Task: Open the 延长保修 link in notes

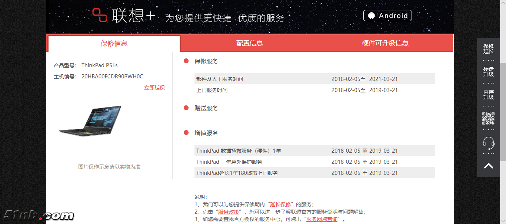Action: coord(280,204)
